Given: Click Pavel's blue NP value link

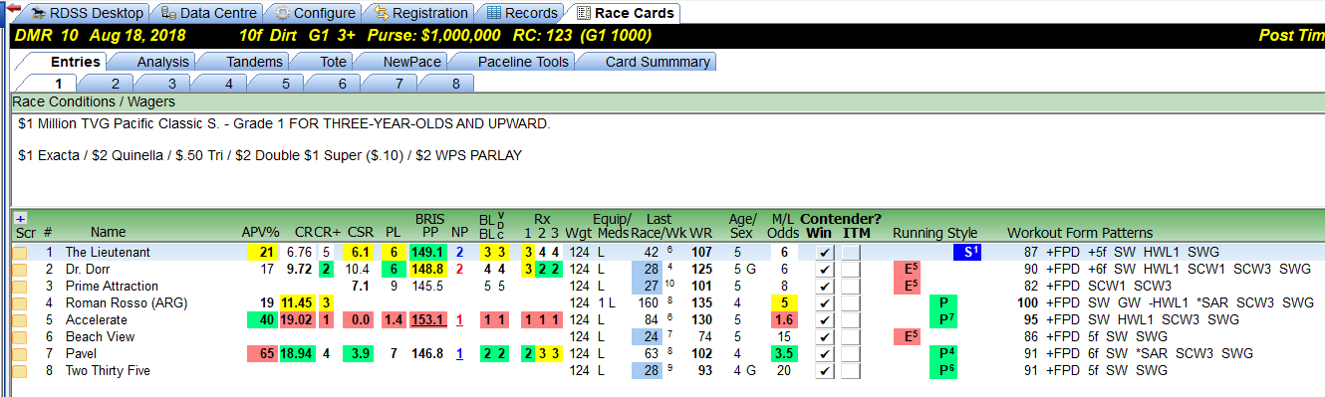Looking at the screenshot, I should point(459,354).
